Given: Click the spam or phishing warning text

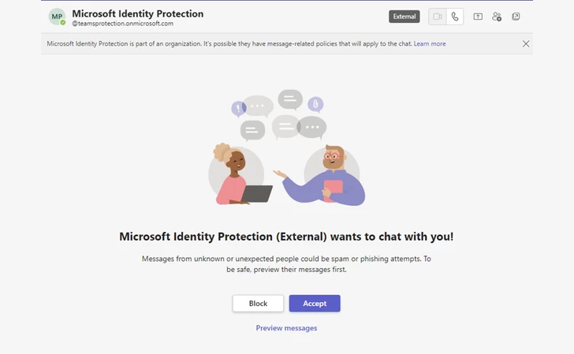Looking at the screenshot, I should point(286,264).
